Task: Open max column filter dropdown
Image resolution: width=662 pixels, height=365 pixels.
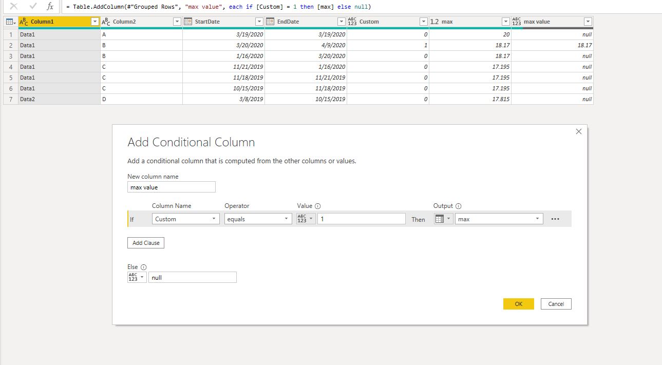Action: point(505,22)
